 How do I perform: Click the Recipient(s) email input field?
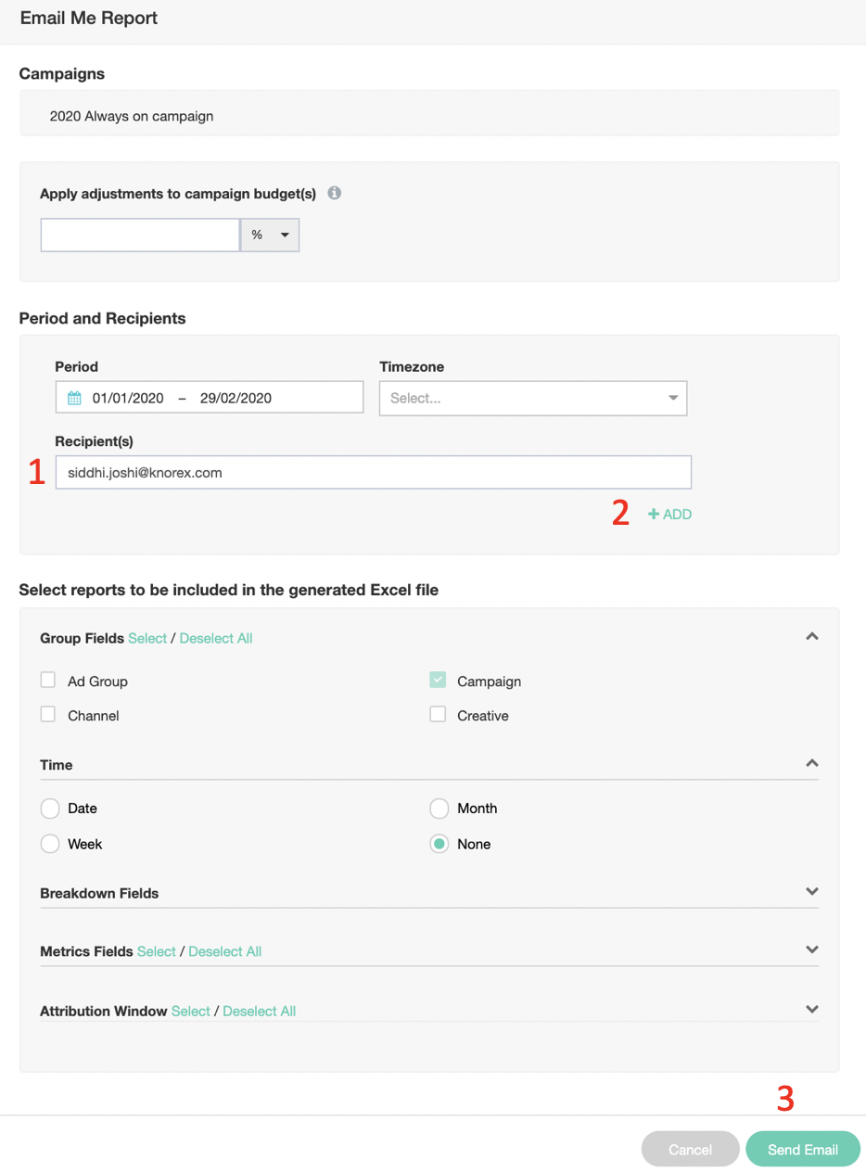pyautogui.click(x=373, y=472)
